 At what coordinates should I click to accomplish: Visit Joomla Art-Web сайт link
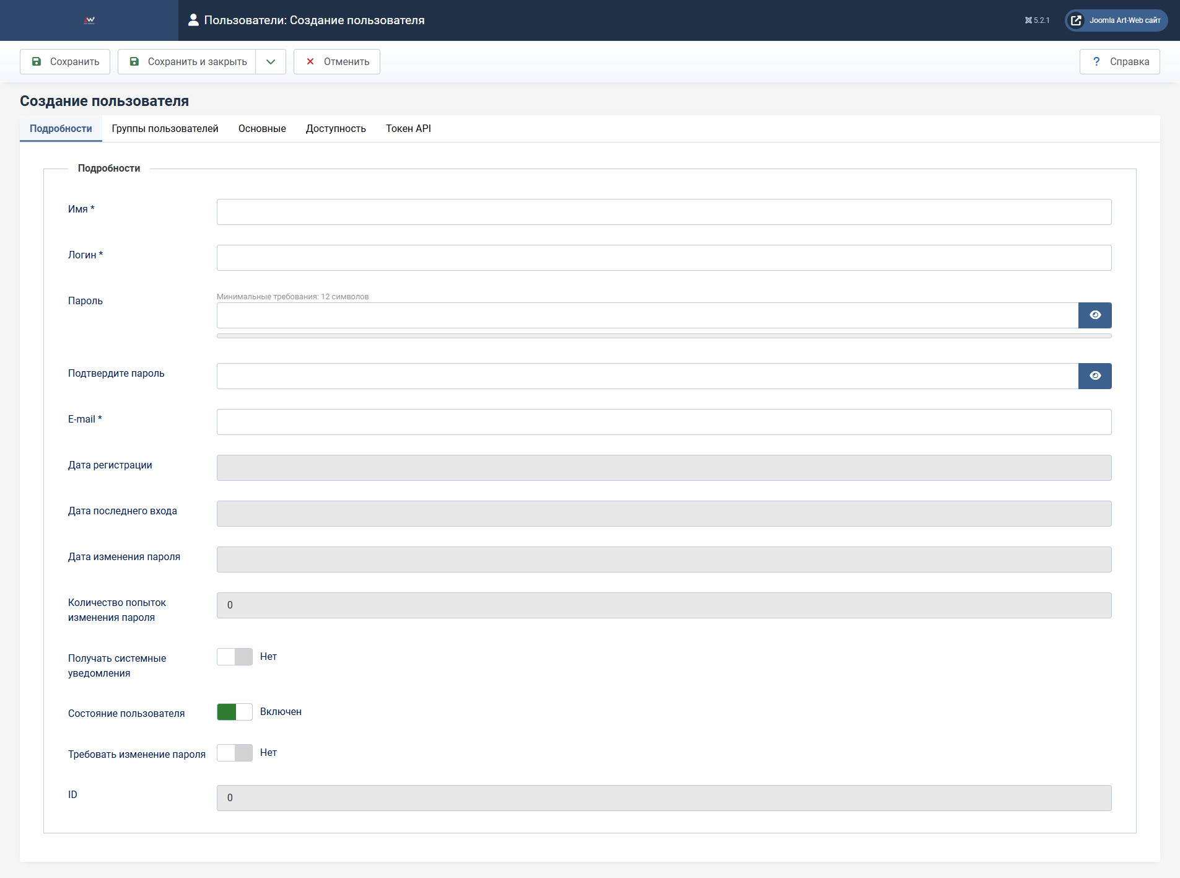point(1117,20)
